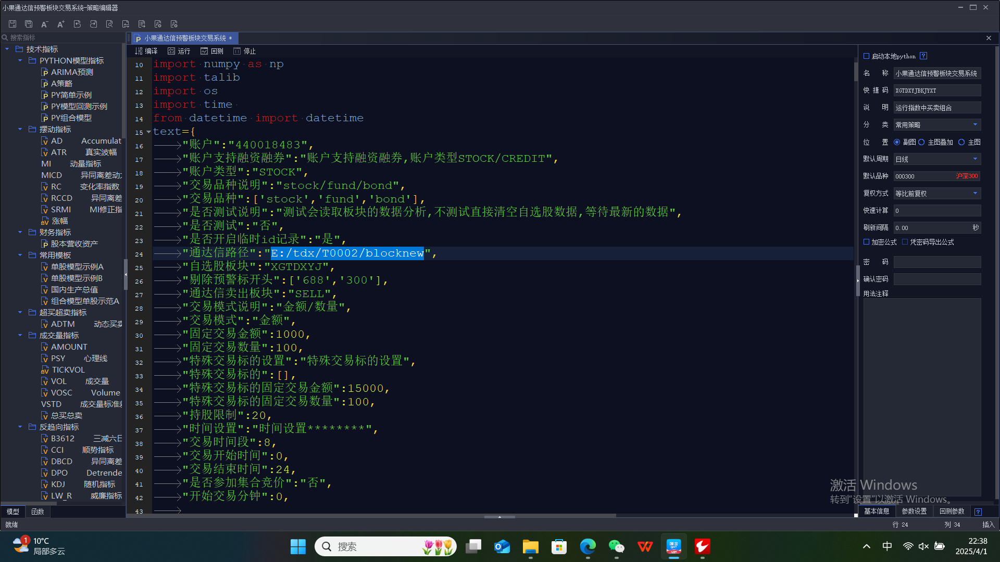This screenshot has width=1000, height=562.
Task: Click the save file icon in the toolbar
Action: pos(12,24)
